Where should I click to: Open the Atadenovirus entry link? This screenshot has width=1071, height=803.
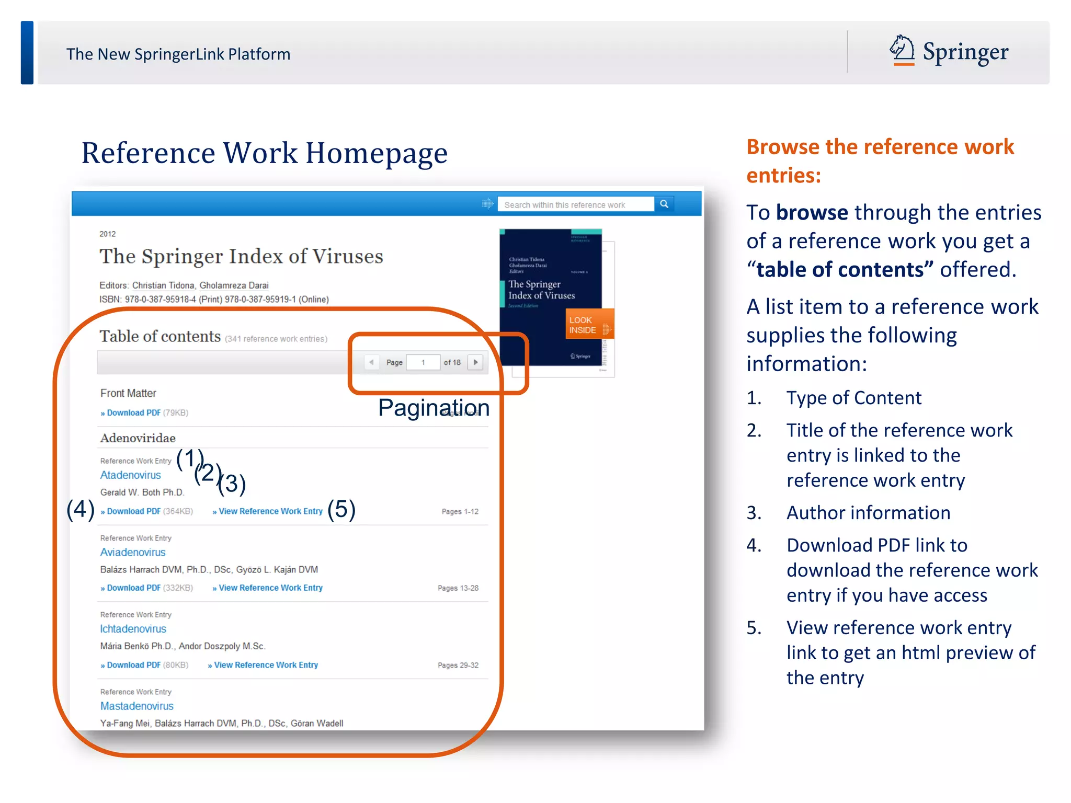131,475
